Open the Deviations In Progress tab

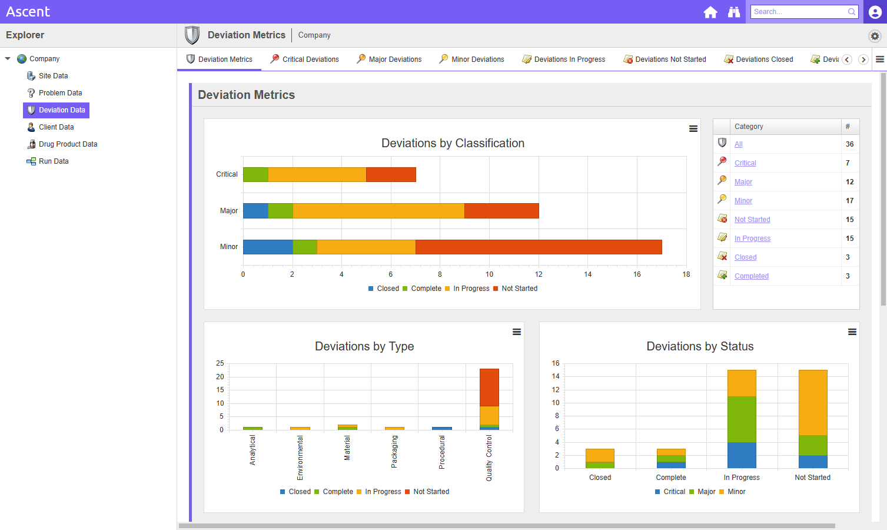coord(564,59)
